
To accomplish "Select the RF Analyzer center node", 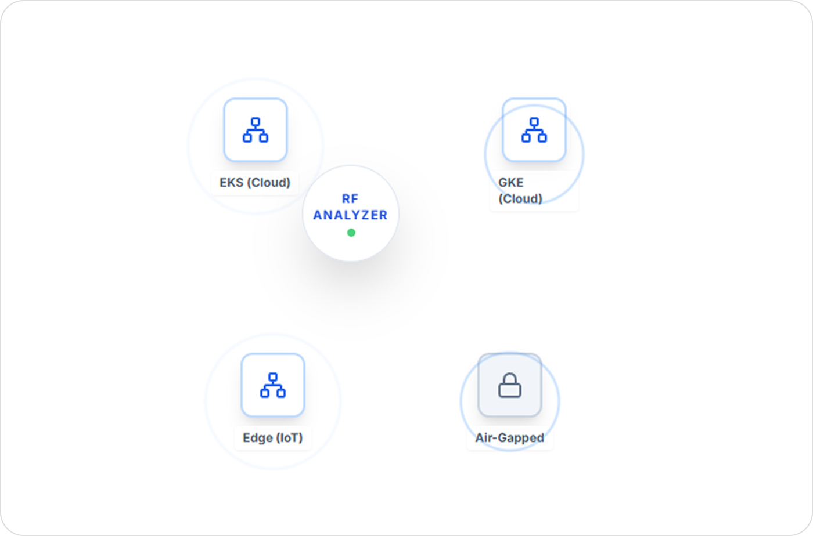I will tap(351, 213).
